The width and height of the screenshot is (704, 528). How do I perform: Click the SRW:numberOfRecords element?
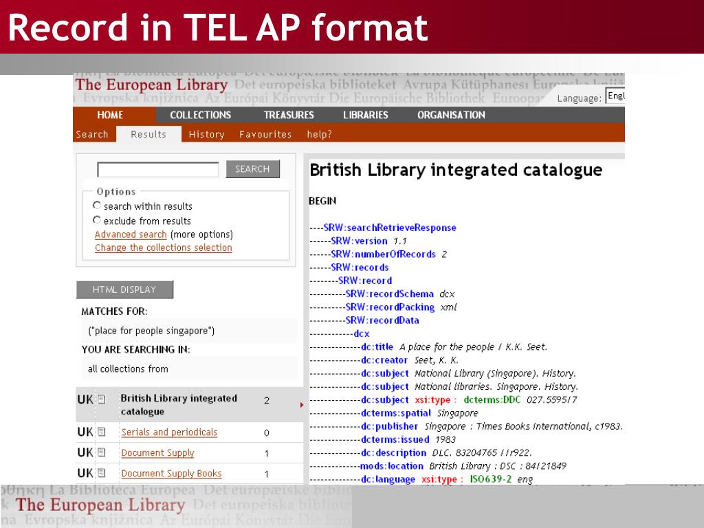(x=383, y=254)
